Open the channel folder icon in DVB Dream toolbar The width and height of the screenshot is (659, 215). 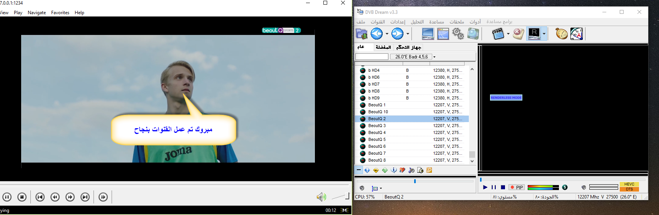click(361, 34)
